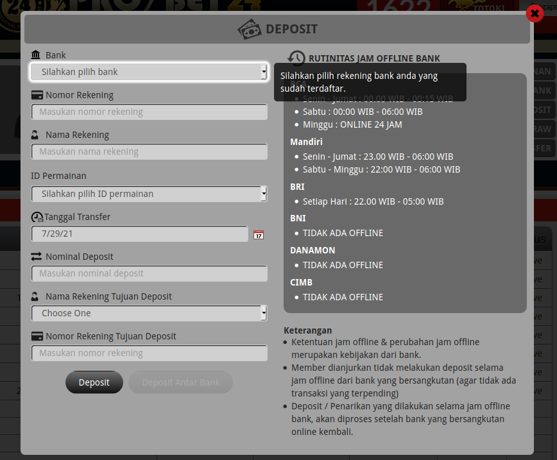Expand the 'Choose One' destination account dropdown
The image size is (557, 460).
pos(149,313)
